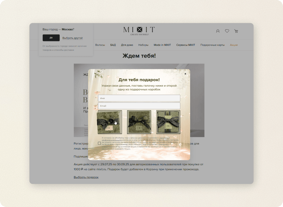Open the Наборы menu item

pos(143,45)
